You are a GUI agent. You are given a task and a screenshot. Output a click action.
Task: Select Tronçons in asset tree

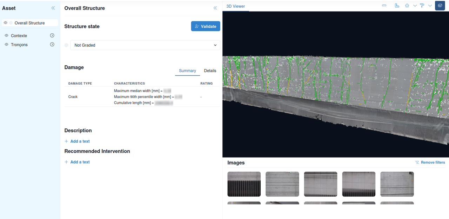19,45
